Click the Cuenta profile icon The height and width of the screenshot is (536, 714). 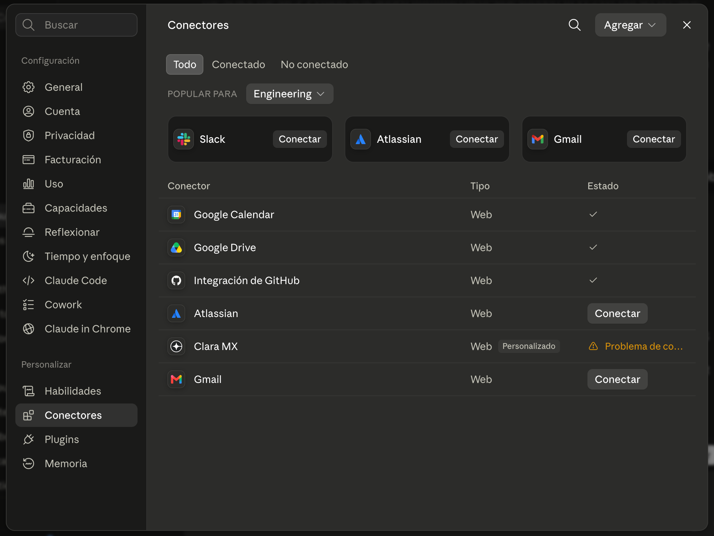[29, 111]
